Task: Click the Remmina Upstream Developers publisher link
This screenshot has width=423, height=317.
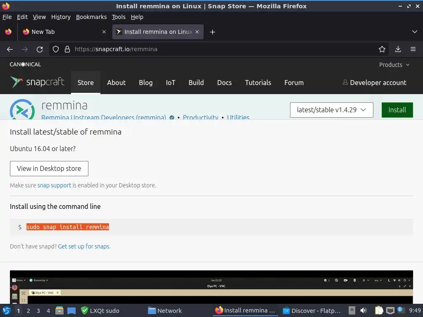Action: pos(104,117)
